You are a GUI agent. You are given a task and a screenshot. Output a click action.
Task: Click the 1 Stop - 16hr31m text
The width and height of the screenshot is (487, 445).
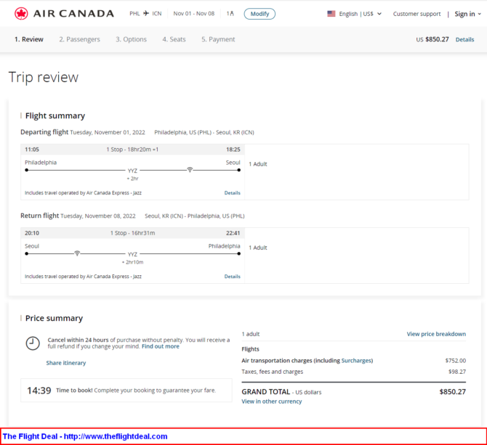(x=132, y=233)
